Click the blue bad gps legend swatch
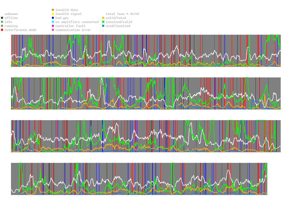Screen dimensions: 293x204 (53, 18)
